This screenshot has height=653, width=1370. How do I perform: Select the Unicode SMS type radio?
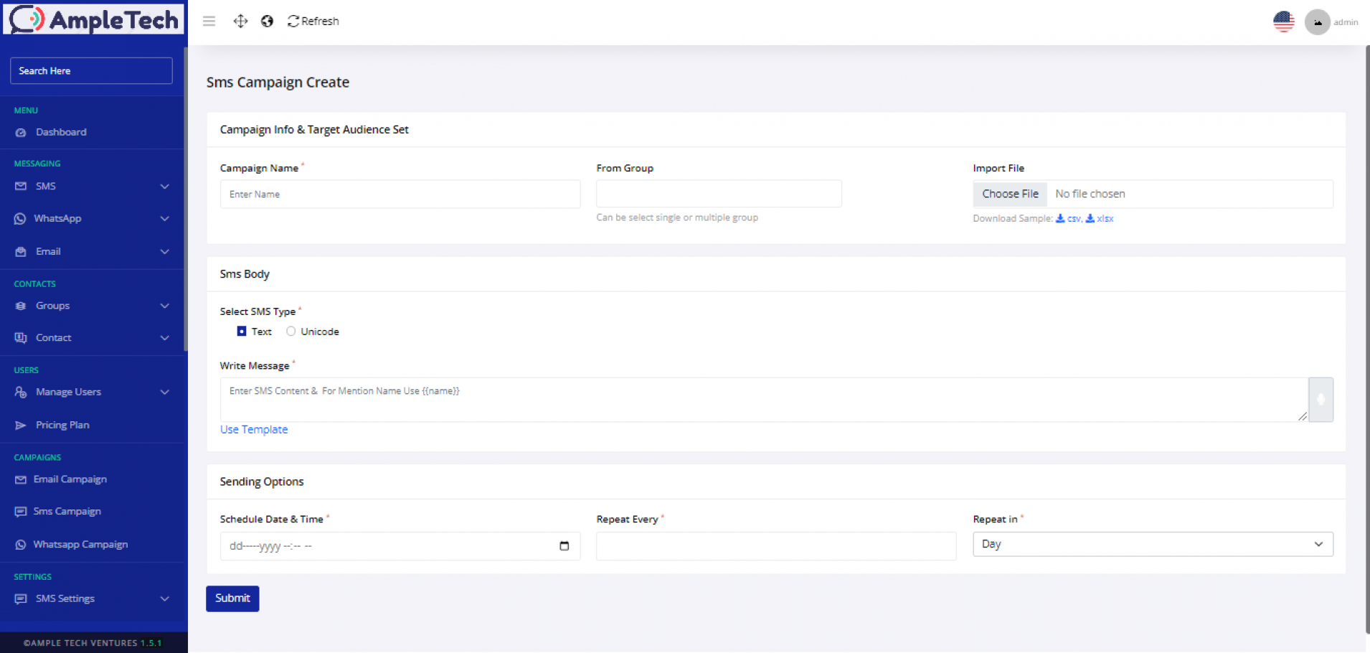coord(290,332)
